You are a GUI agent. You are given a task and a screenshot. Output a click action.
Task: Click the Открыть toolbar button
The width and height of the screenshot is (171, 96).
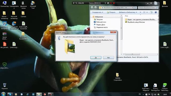click(x=111, y=12)
